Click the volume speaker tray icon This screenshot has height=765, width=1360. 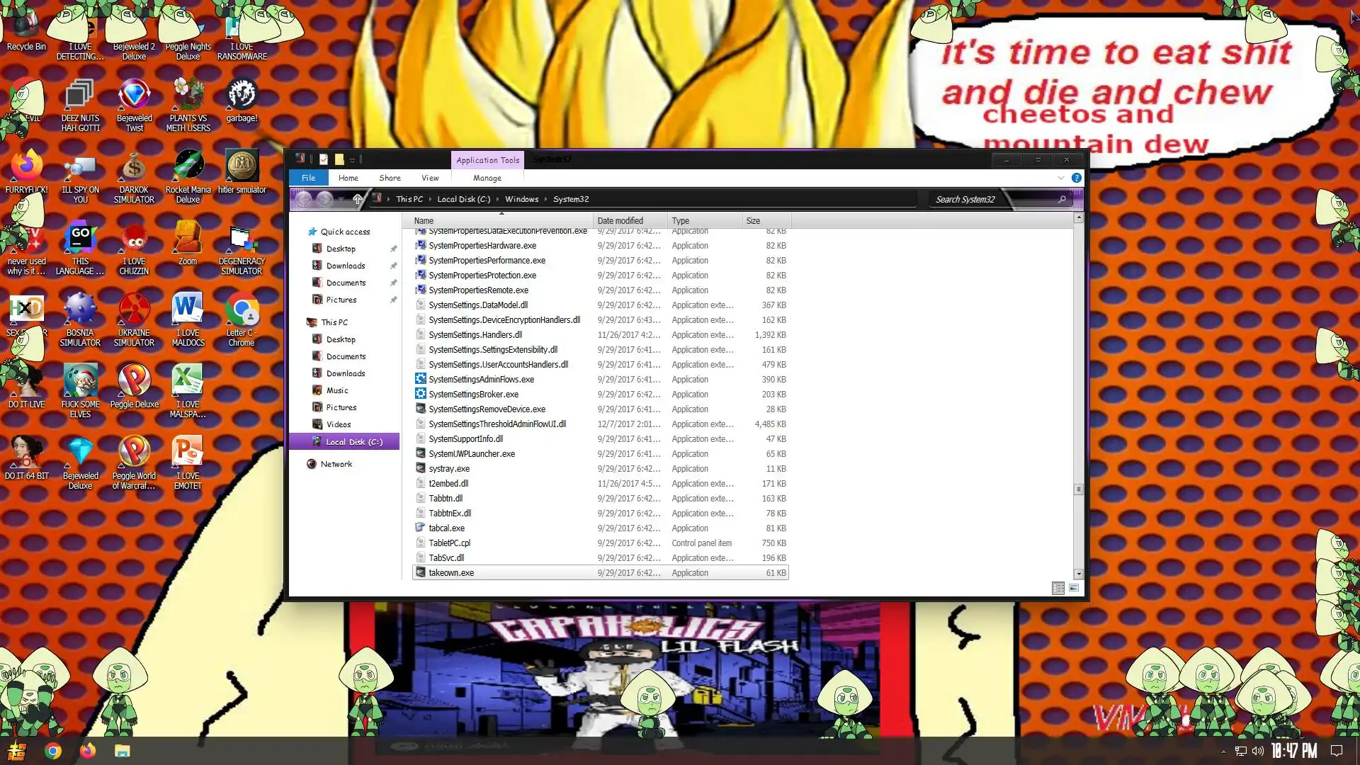(x=1257, y=751)
